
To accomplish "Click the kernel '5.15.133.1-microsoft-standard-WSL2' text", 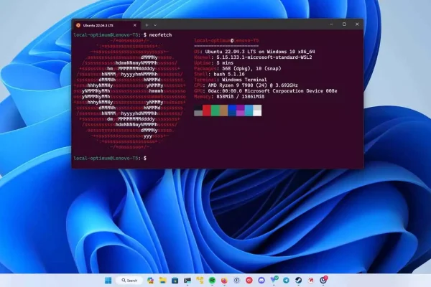I will pyautogui.click(x=264, y=57).
